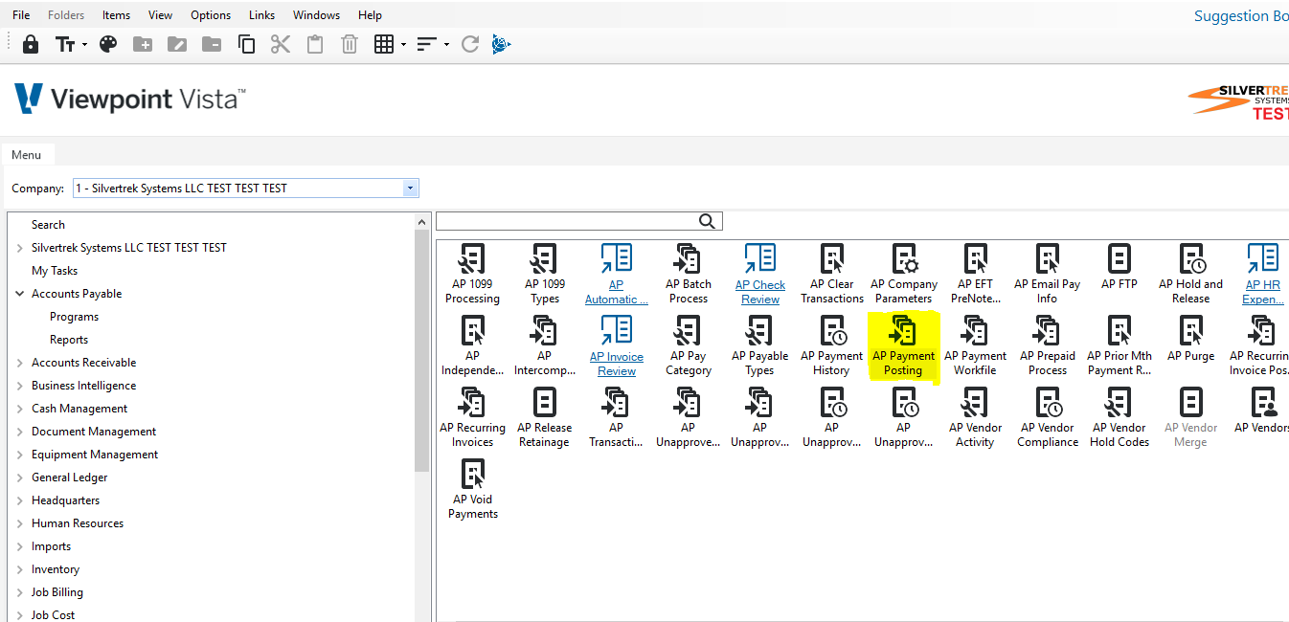The width and height of the screenshot is (1289, 622).
Task: Click the lock icon in toolbar
Action: tap(31, 44)
